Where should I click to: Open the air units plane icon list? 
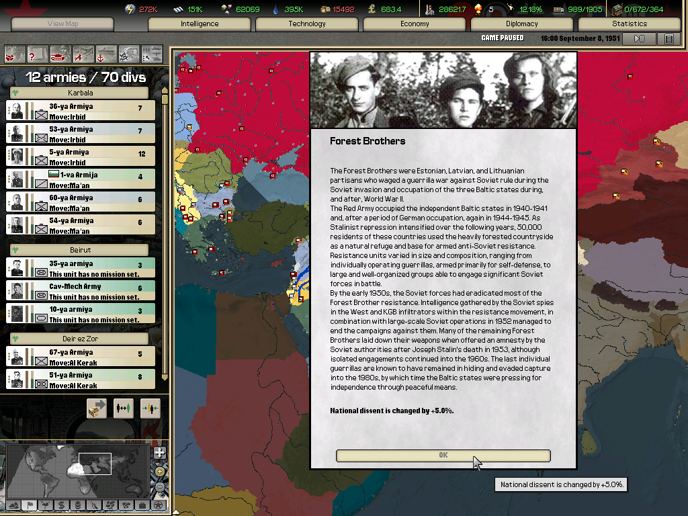(83, 53)
